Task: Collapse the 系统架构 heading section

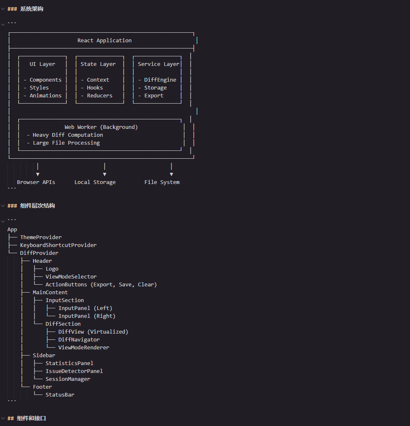Action: 3,9
